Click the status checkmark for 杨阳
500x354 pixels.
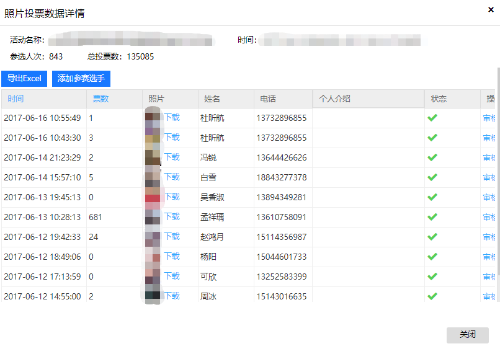[x=432, y=257]
